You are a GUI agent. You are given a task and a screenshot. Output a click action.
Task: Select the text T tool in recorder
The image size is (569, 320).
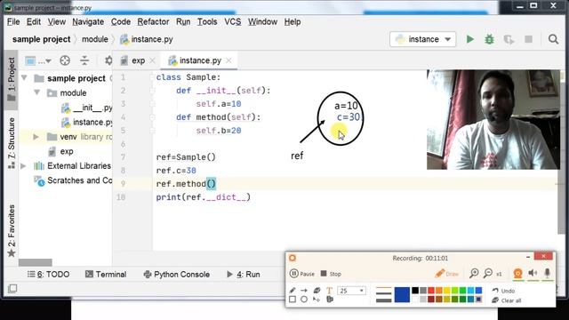click(329, 291)
